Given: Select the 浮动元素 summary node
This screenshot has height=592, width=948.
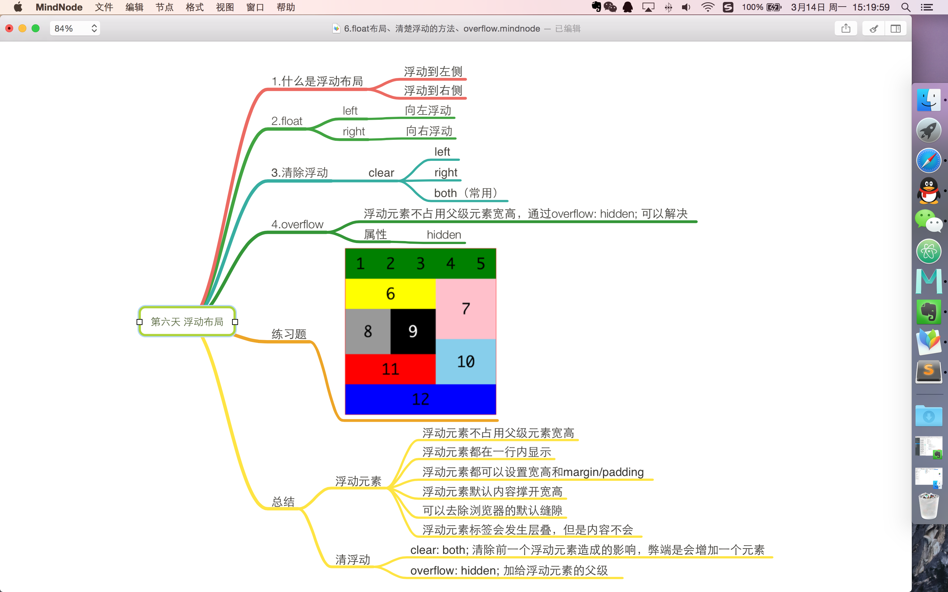Looking at the screenshot, I should (358, 481).
